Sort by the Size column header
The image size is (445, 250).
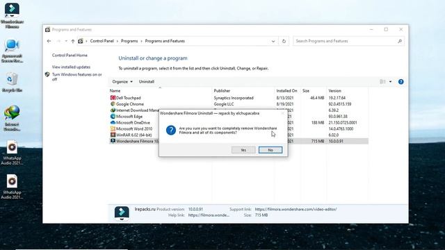pos(306,91)
